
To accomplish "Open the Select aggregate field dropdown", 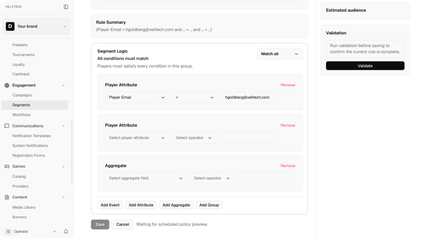I will click(x=146, y=178).
